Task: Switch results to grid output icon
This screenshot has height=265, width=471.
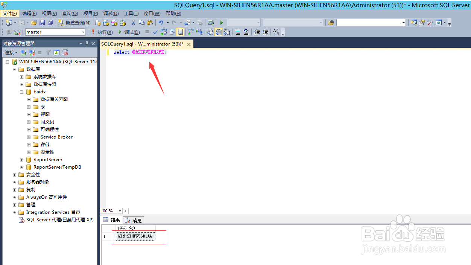Action: click(218, 32)
